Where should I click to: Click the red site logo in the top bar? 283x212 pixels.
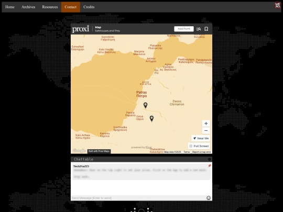pos(278,5)
